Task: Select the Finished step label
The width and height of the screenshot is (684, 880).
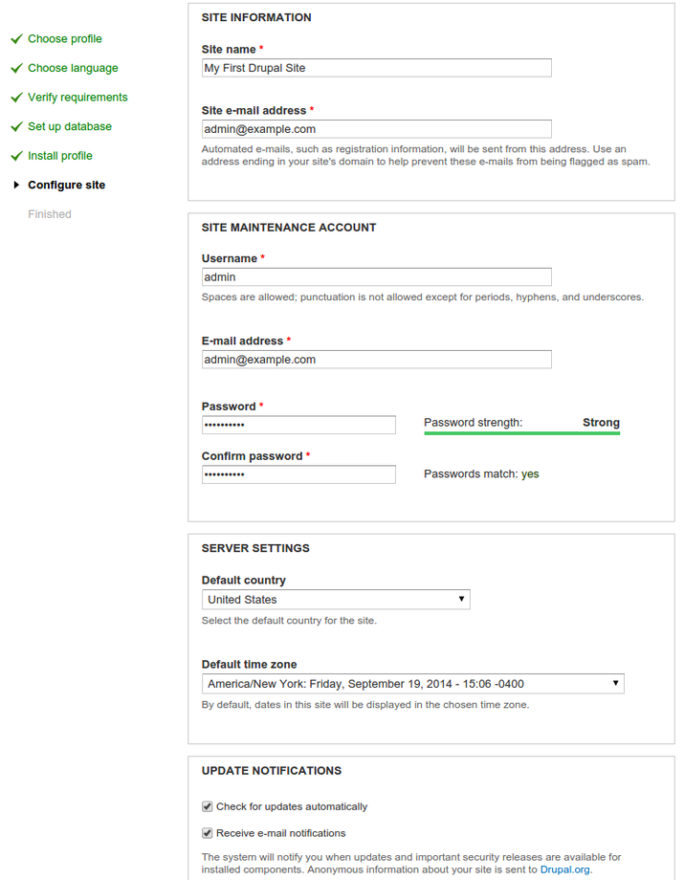Action: (50, 214)
